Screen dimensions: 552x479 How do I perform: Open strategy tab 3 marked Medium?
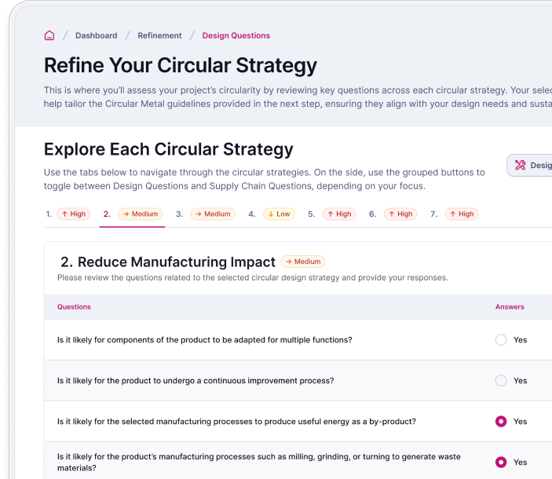click(x=204, y=214)
